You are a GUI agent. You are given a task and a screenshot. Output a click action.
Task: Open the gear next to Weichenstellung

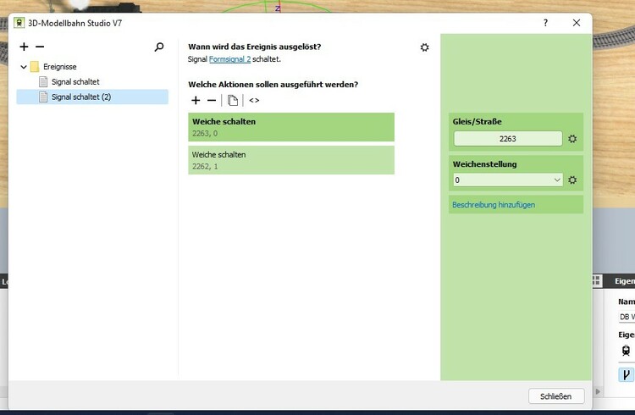pos(572,180)
